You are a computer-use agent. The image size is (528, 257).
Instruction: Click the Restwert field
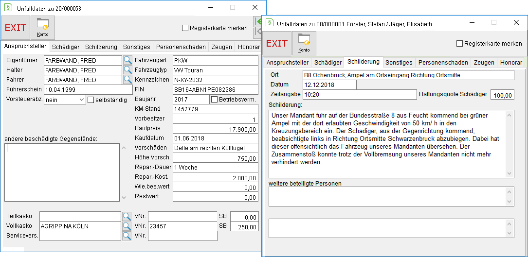click(215, 197)
